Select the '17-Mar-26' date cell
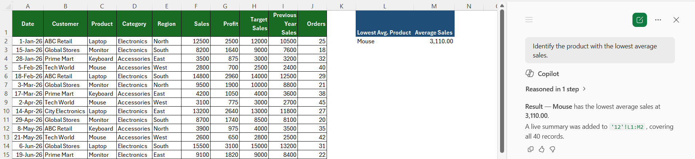This screenshot has height=159, width=695. [x=28, y=94]
